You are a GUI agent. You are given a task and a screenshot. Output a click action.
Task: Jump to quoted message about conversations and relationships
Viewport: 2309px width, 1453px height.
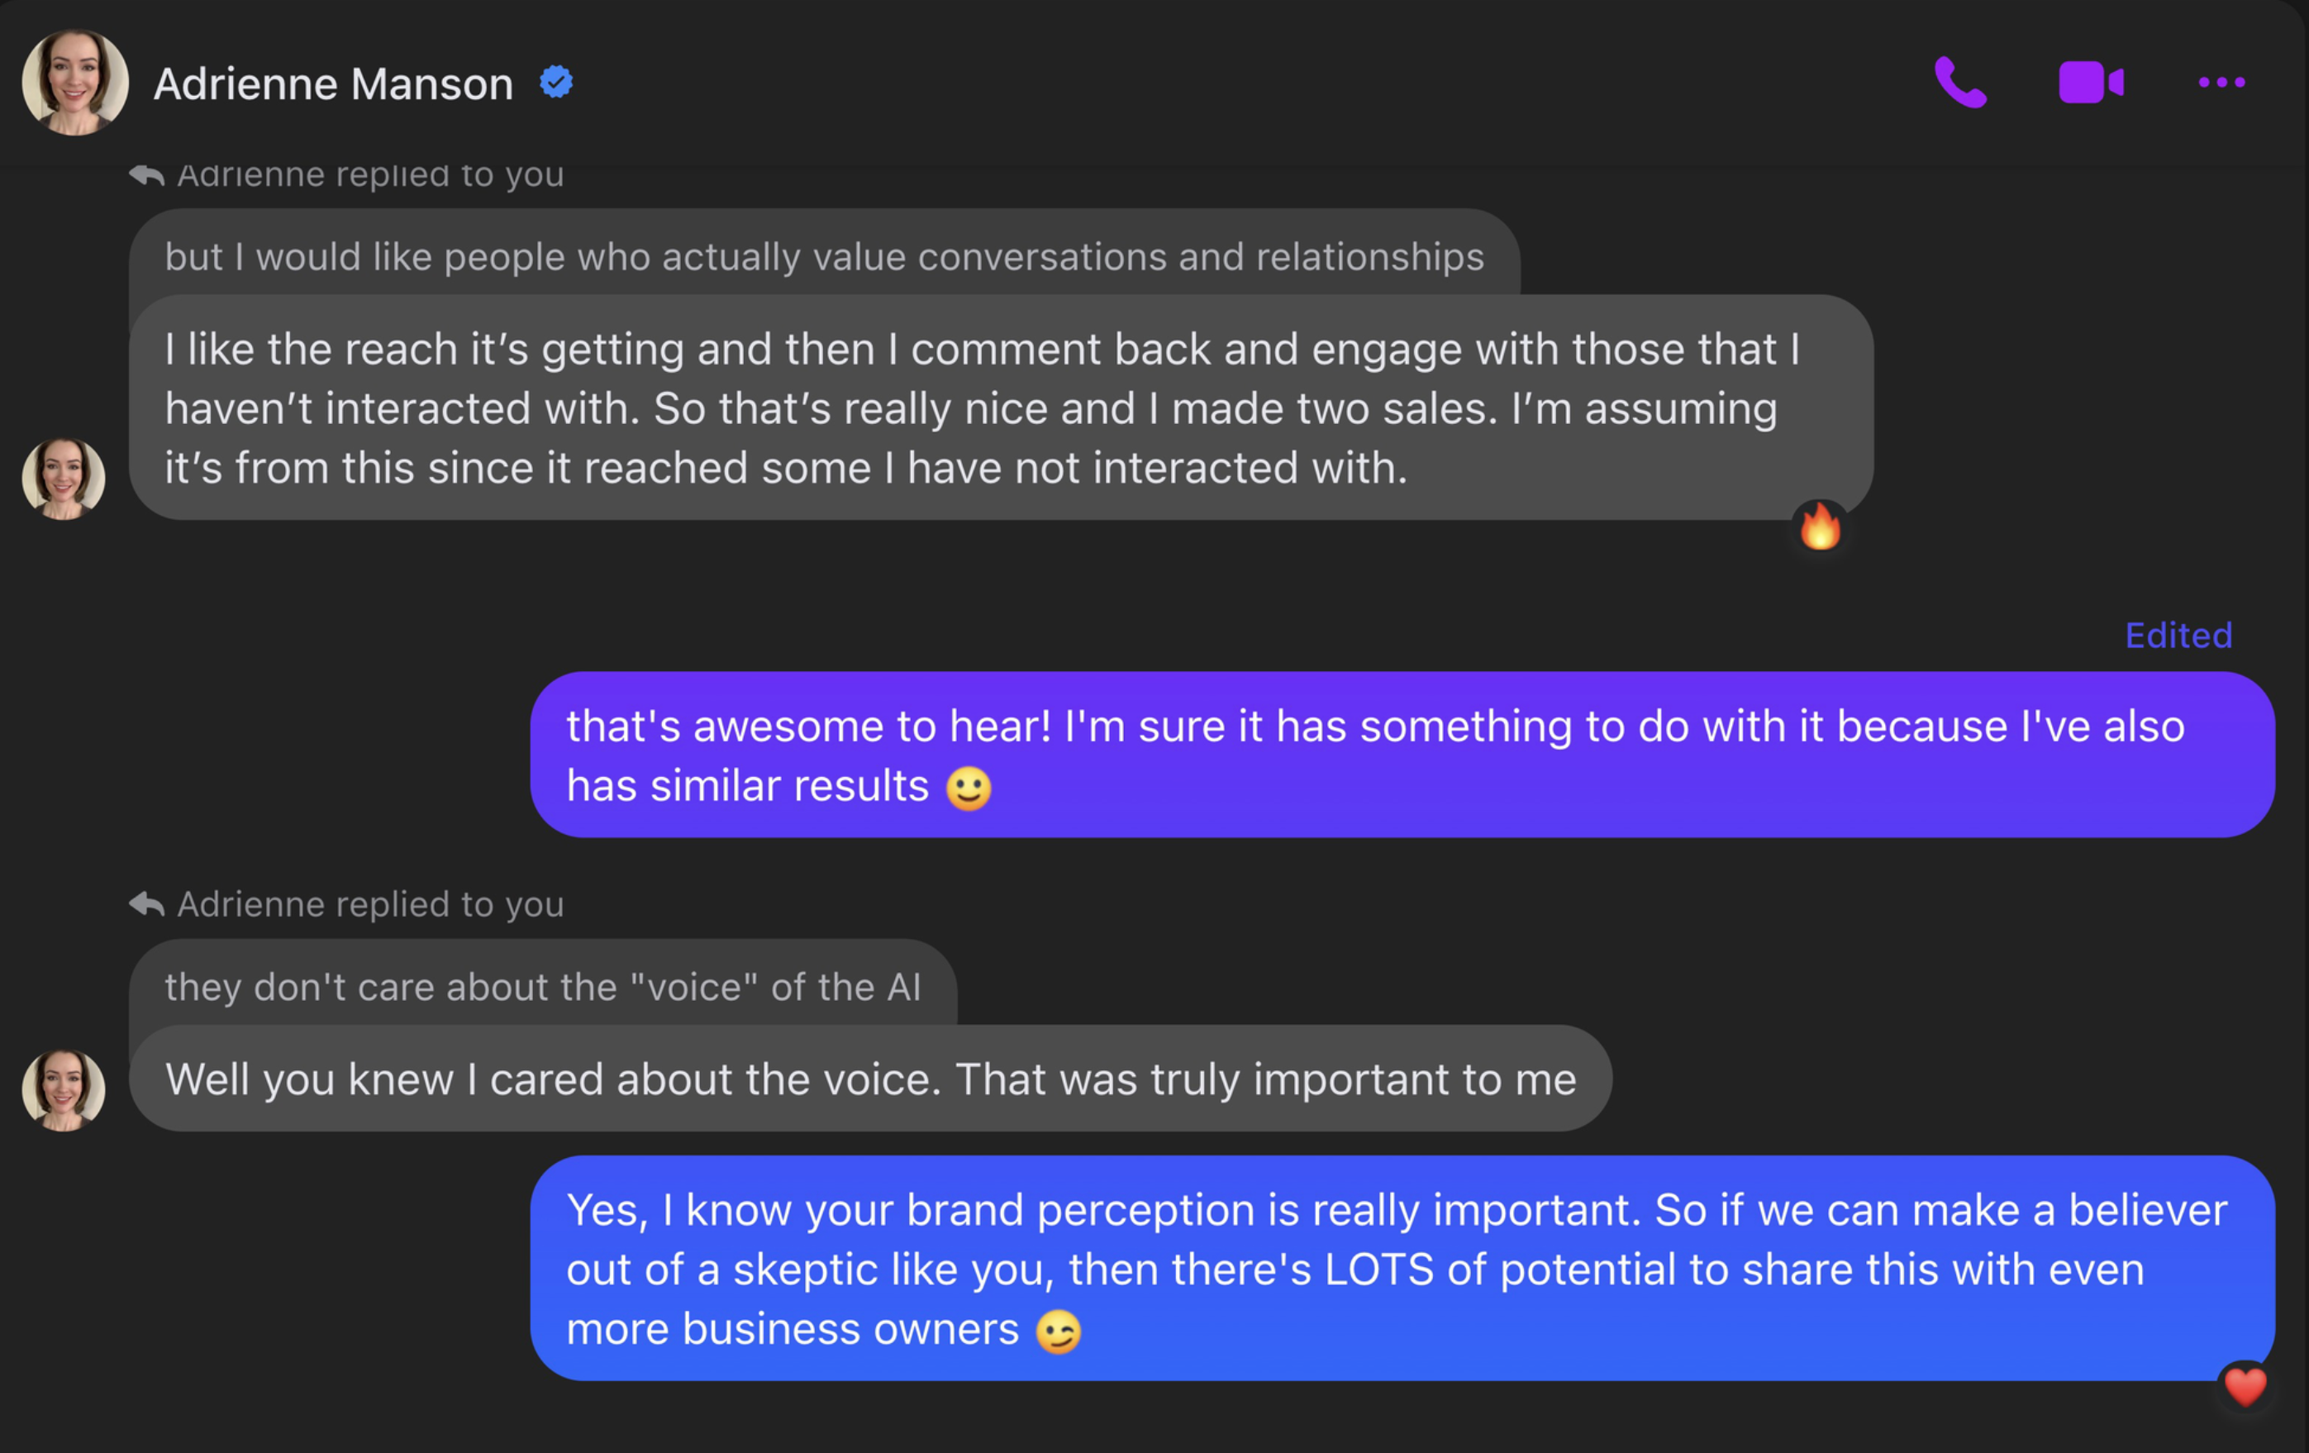[x=824, y=256]
